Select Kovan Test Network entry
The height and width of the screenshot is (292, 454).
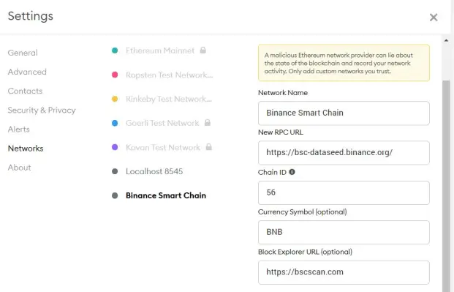click(163, 147)
